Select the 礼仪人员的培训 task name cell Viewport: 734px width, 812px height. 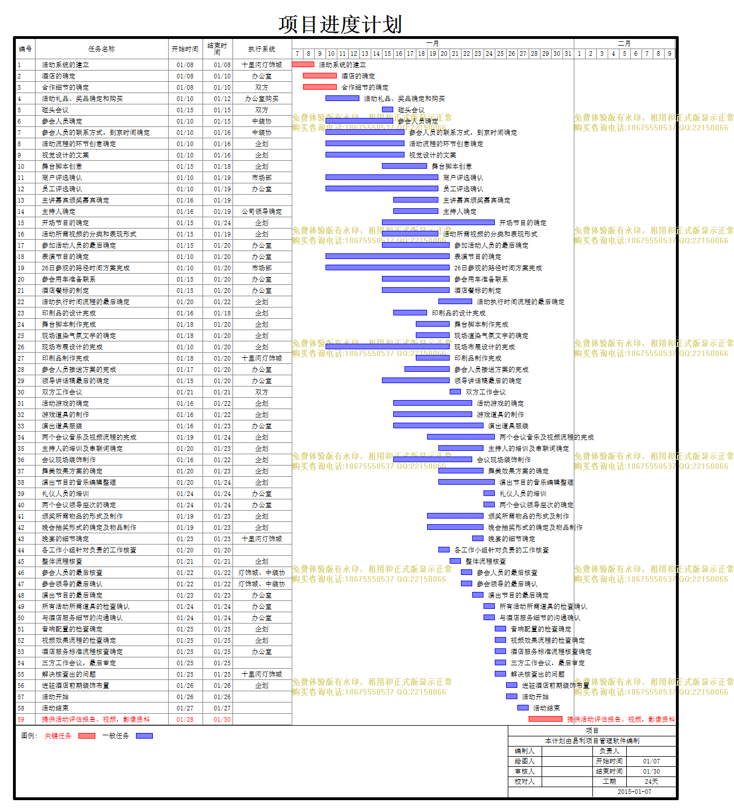coord(102,494)
